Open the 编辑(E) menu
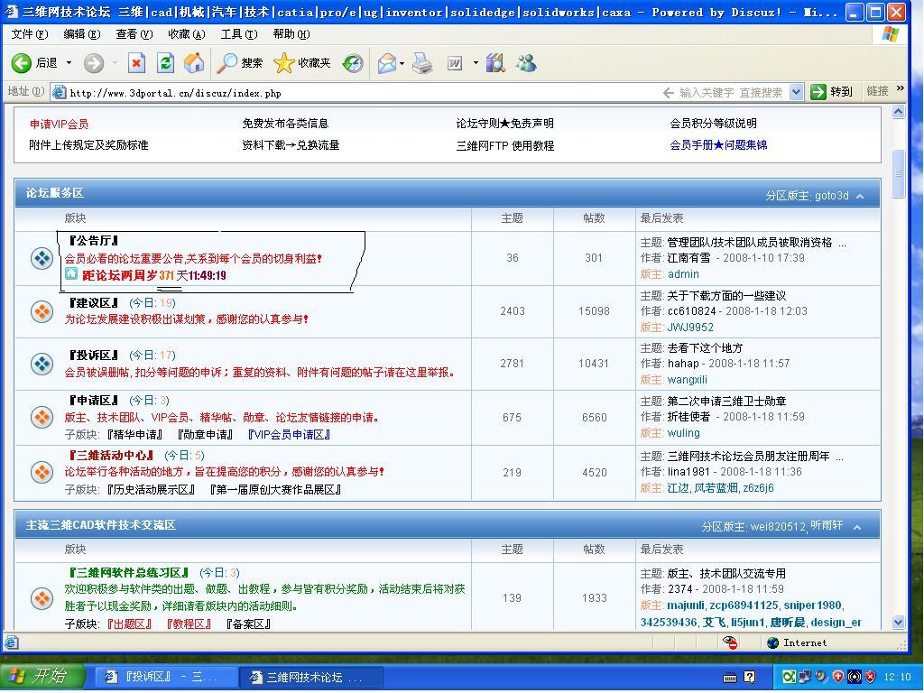924x693 pixels. coord(82,34)
